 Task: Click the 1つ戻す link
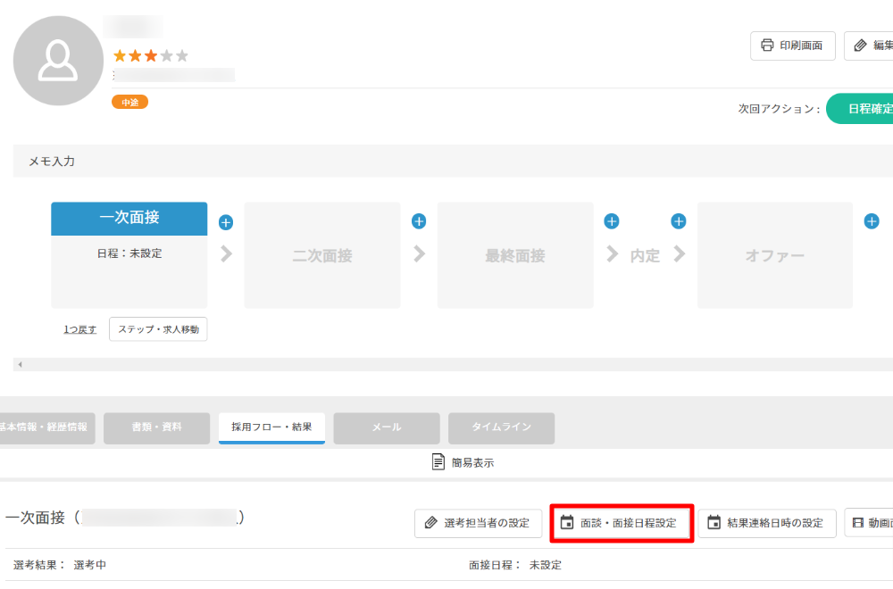[79, 329]
